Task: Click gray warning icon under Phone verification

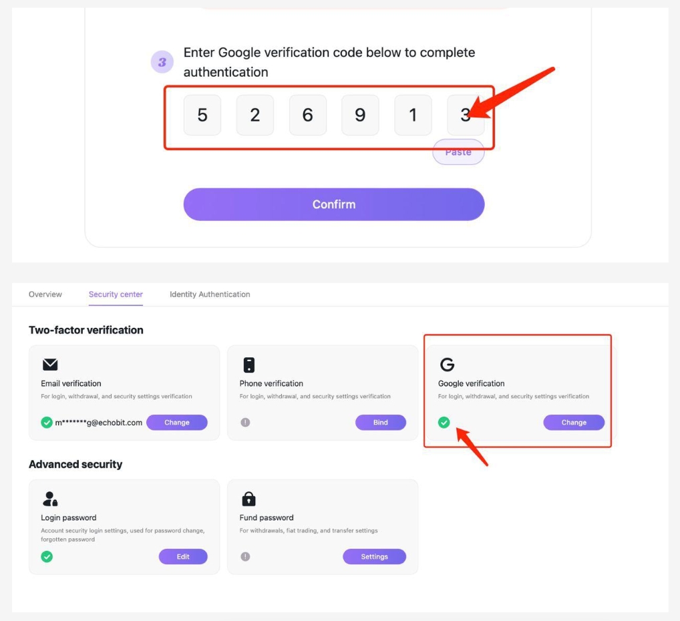Action: click(245, 423)
